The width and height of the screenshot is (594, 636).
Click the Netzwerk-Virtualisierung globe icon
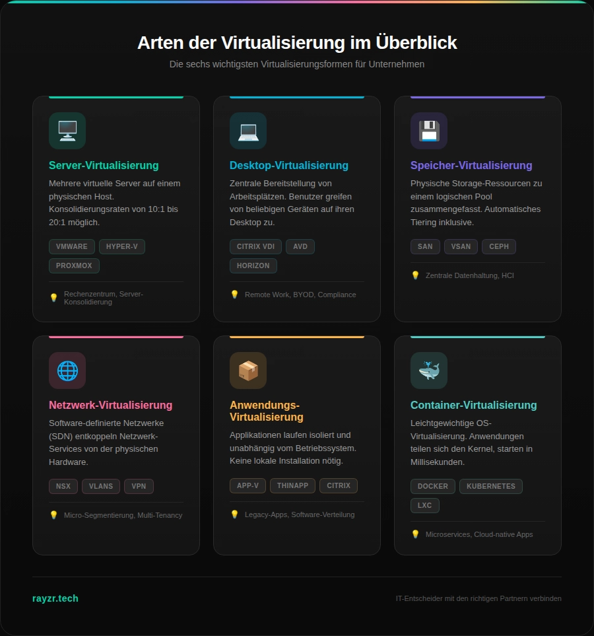point(67,371)
